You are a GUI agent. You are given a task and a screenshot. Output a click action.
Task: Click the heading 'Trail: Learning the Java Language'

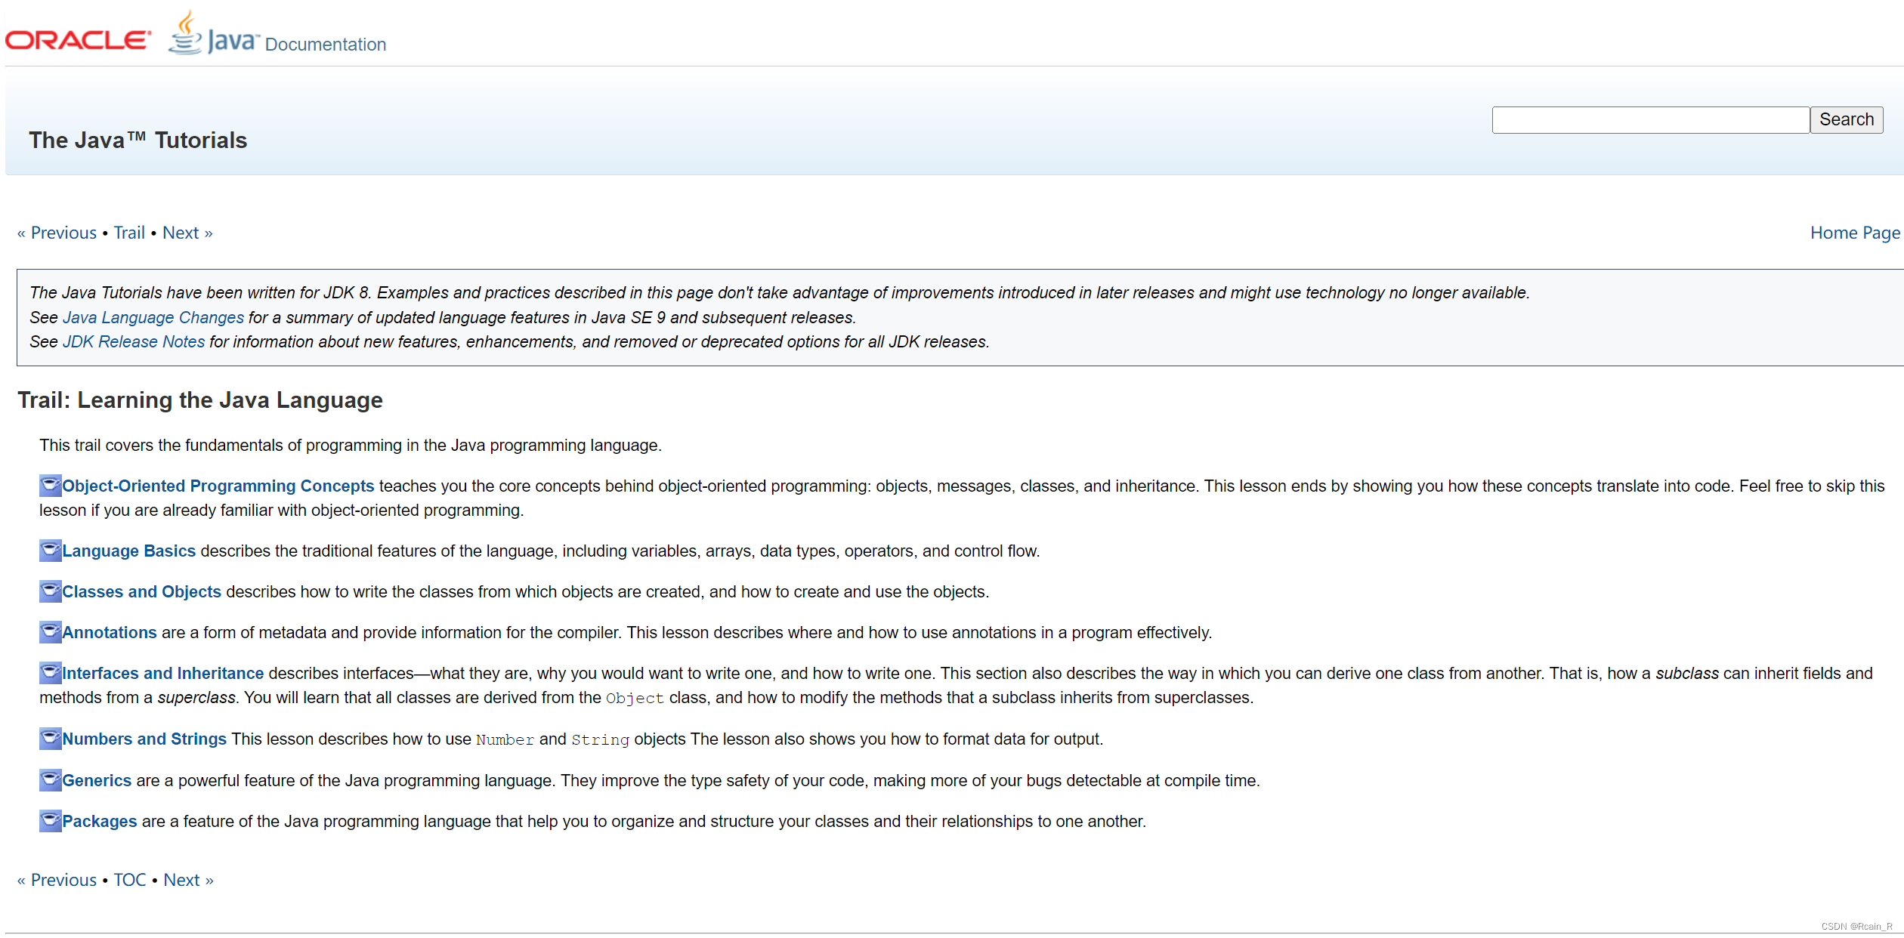pos(200,400)
